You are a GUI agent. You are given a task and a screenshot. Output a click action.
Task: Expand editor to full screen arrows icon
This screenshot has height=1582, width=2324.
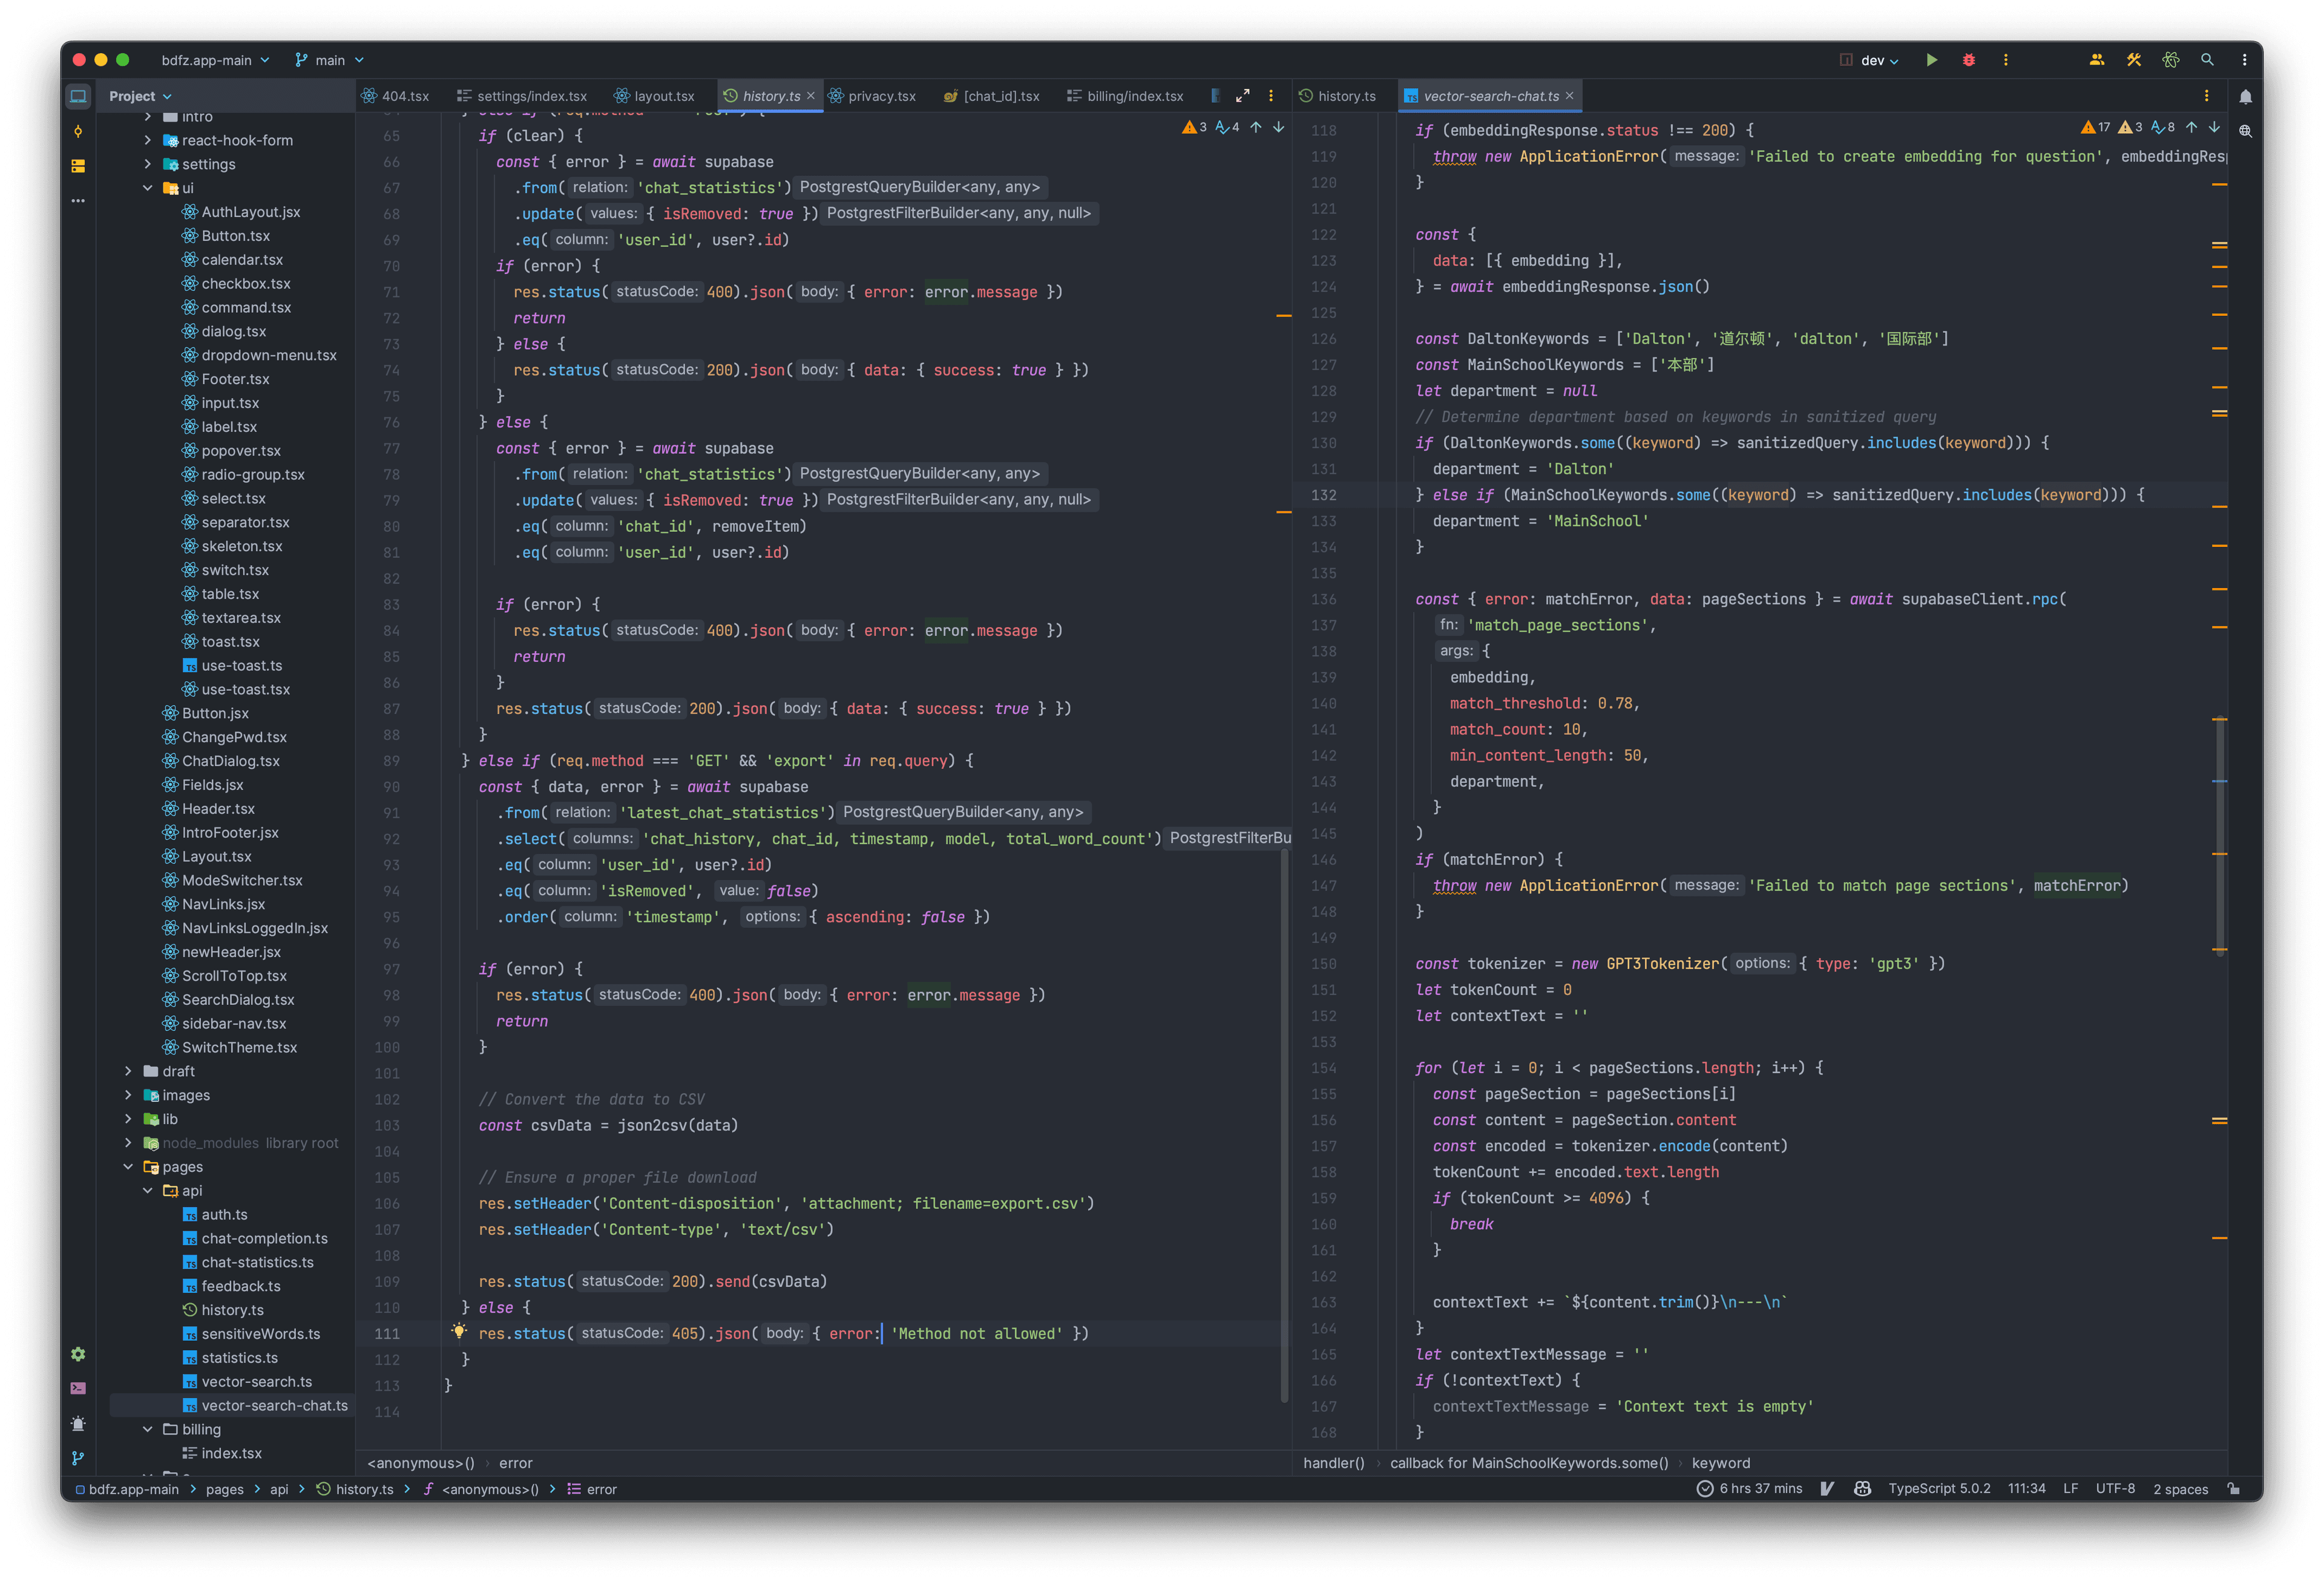1242,96
